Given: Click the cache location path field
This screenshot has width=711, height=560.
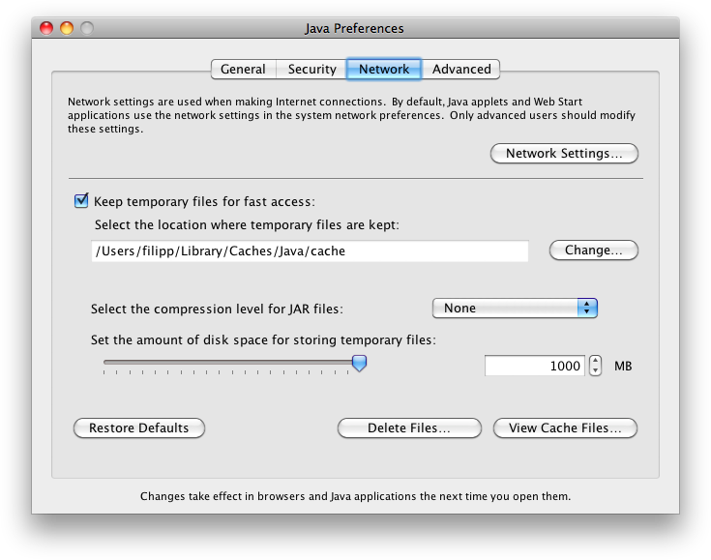Looking at the screenshot, I should pos(310,251).
